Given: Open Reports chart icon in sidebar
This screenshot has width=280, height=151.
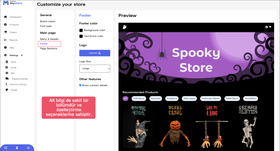Looking at the screenshot, I should [5, 40].
